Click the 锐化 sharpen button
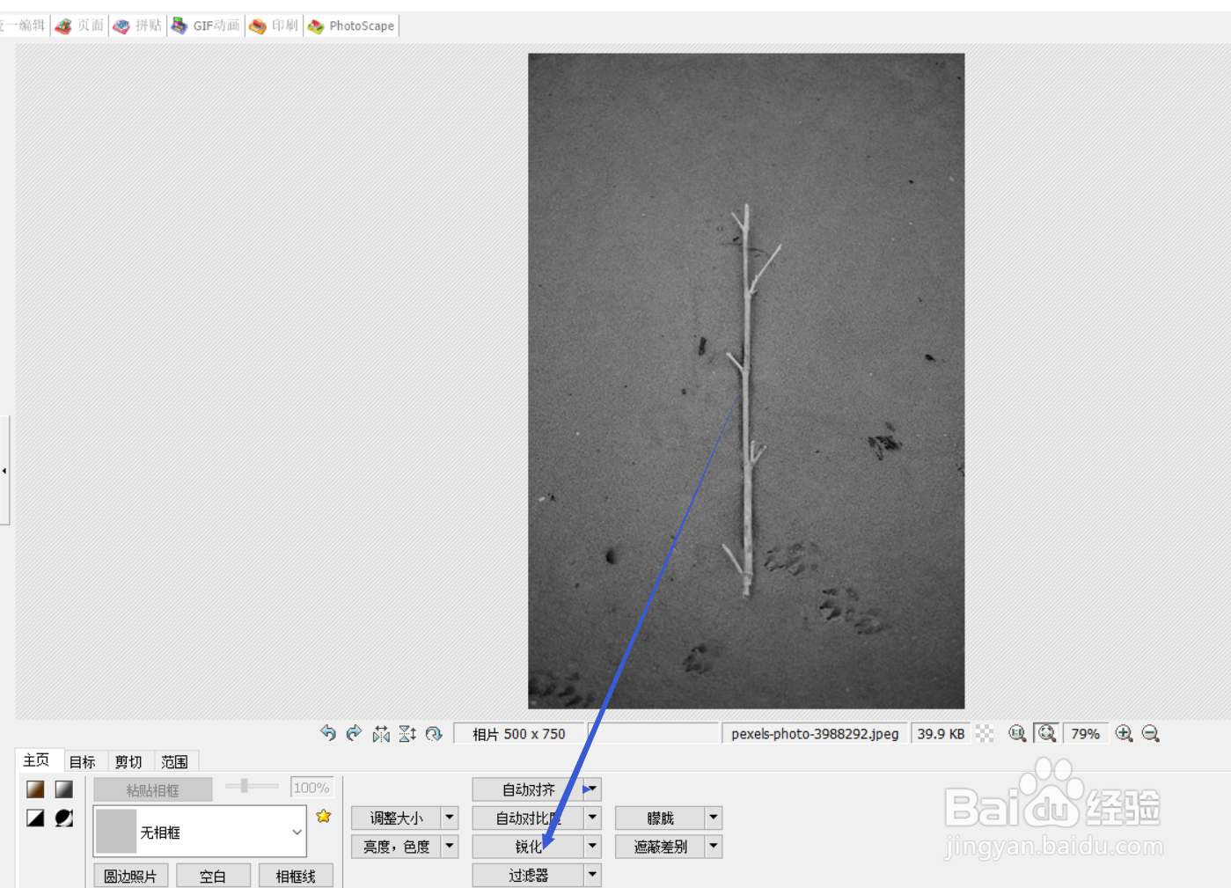 tap(528, 846)
